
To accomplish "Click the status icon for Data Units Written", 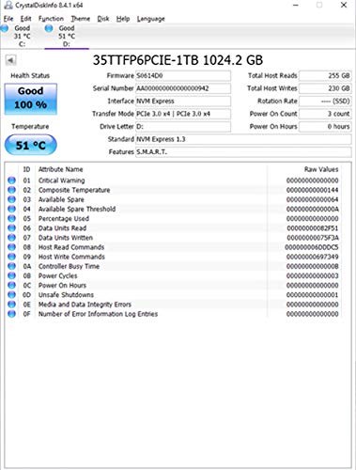I will point(11,238).
